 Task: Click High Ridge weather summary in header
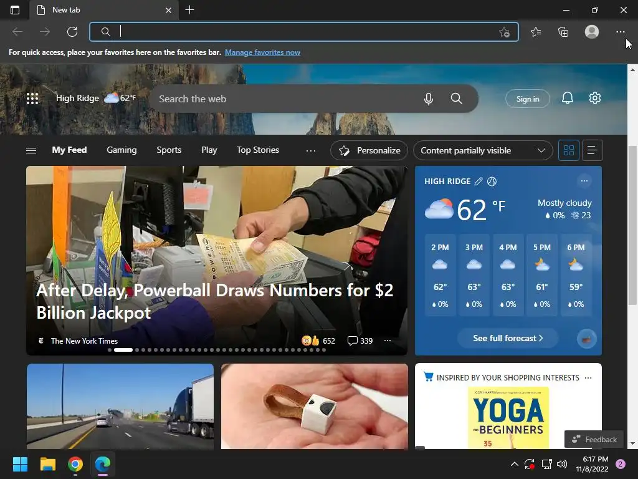(x=95, y=98)
